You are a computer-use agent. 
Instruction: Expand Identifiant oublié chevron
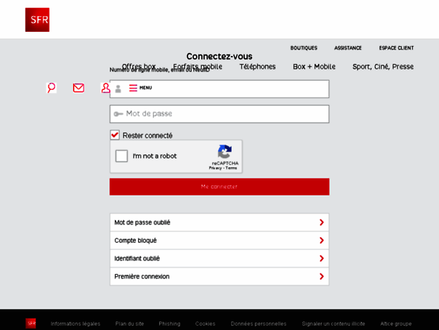click(x=321, y=258)
